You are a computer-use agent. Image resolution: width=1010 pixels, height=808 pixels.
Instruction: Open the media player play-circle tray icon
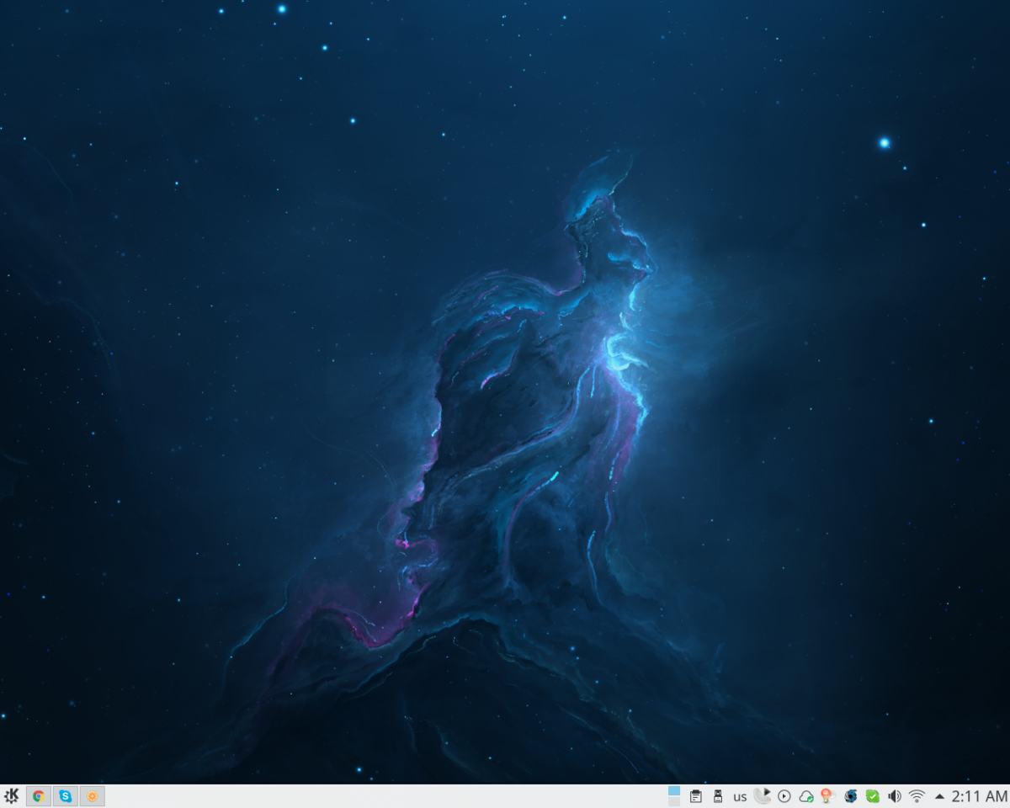(x=784, y=796)
